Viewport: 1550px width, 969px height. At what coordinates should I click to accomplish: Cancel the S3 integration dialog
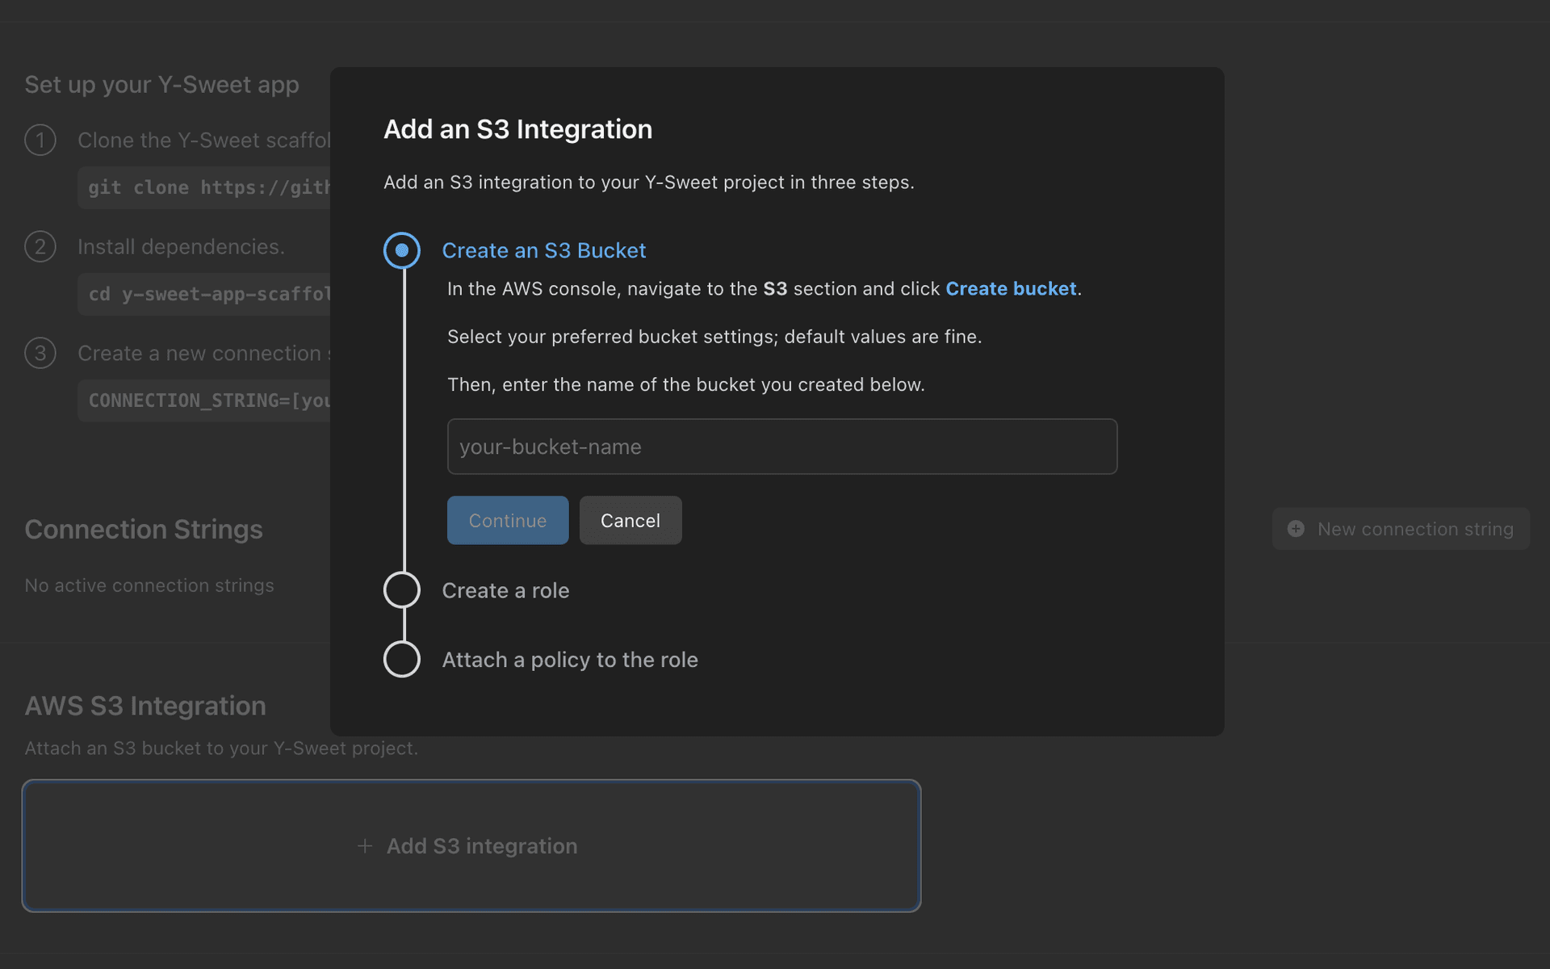pos(630,520)
